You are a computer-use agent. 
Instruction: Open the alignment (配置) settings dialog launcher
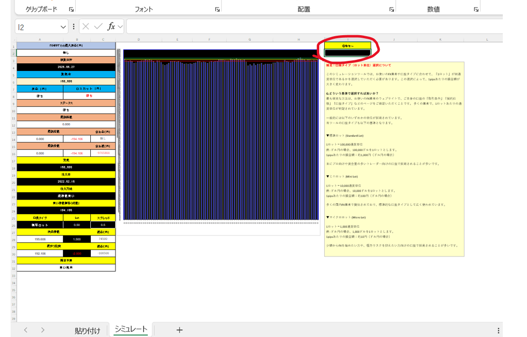(391, 10)
